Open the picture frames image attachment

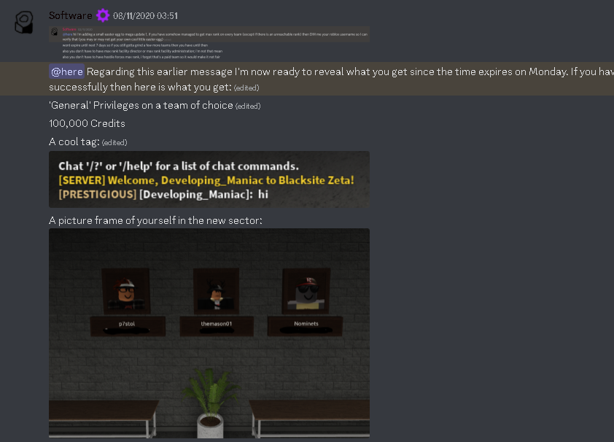(x=209, y=333)
